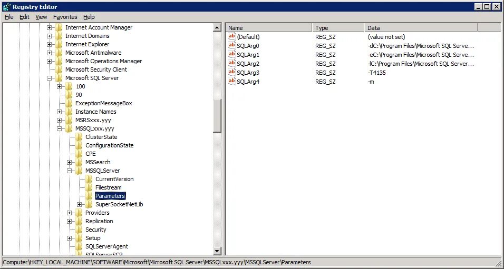
Task: Click the folder icon for key 100
Action: (x=69, y=86)
